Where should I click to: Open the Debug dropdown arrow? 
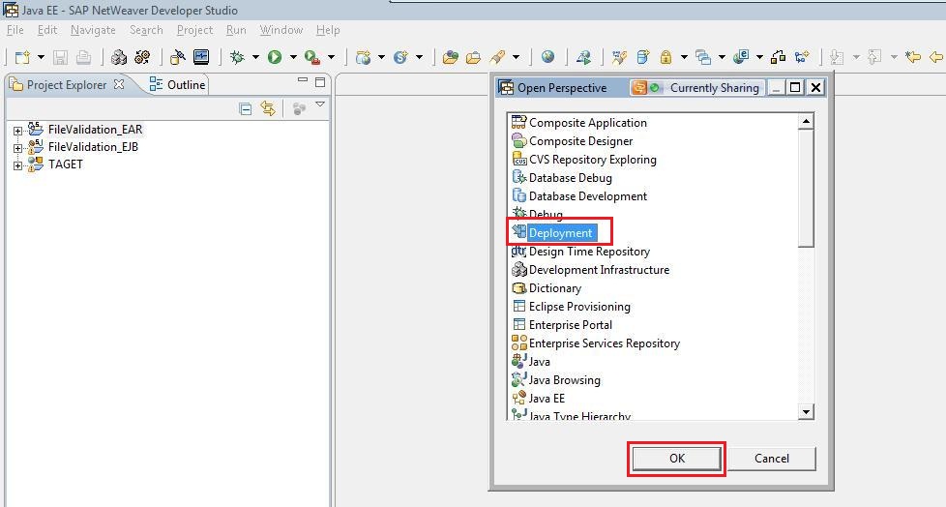click(x=255, y=57)
